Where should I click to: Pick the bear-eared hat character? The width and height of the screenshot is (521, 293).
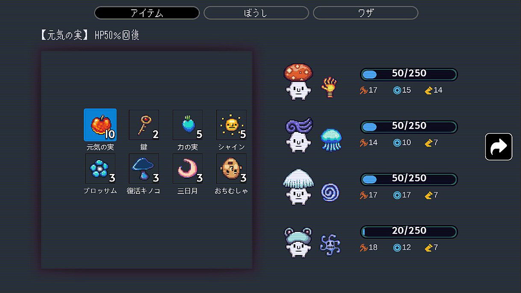pos(298,242)
